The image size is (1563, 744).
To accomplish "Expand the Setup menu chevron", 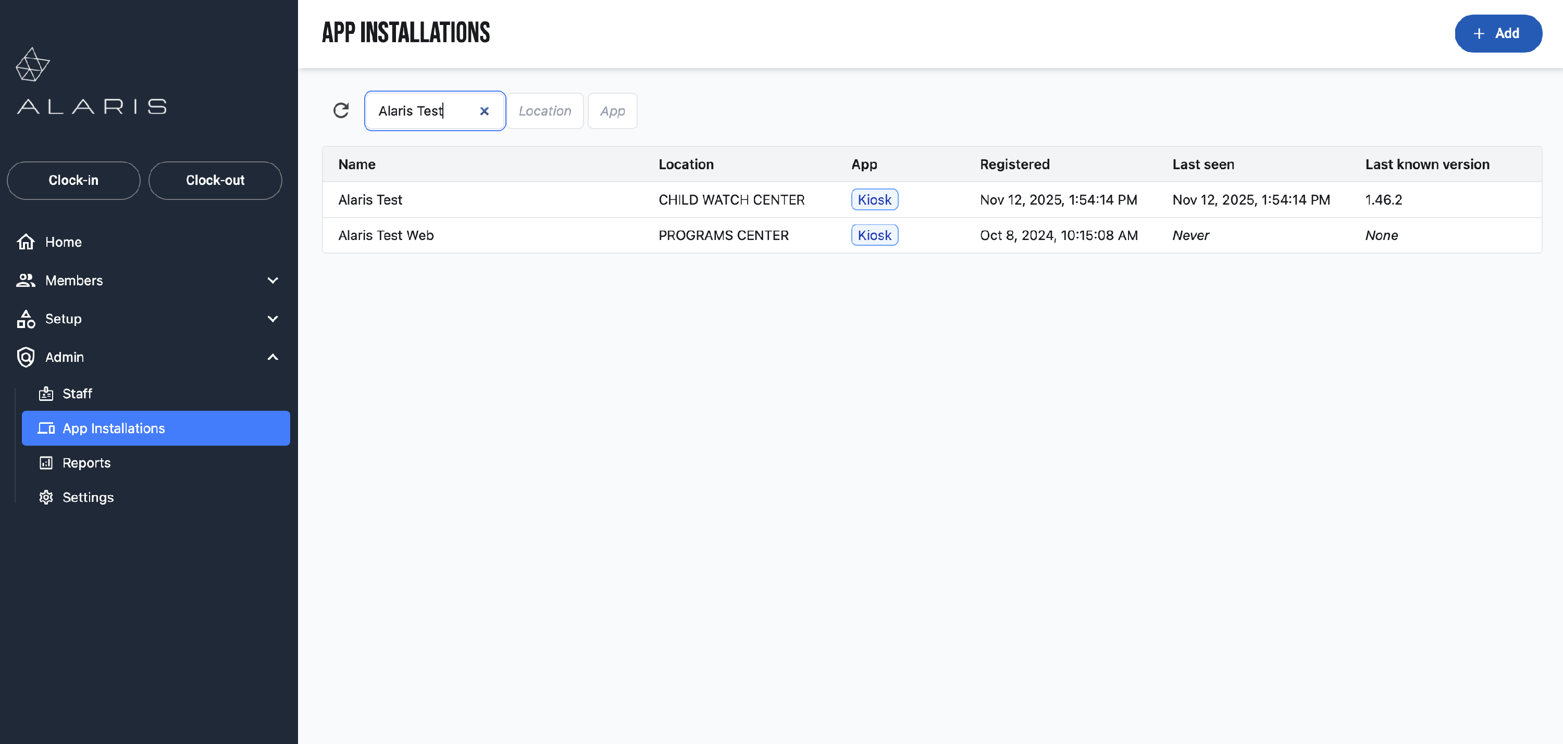I will [272, 319].
